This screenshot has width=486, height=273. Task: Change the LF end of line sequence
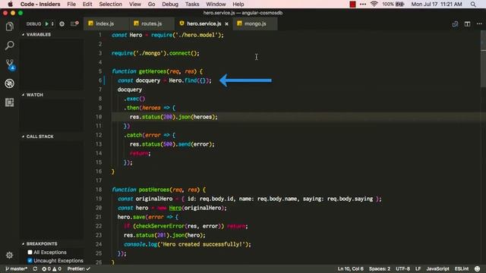click(x=418, y=269)
